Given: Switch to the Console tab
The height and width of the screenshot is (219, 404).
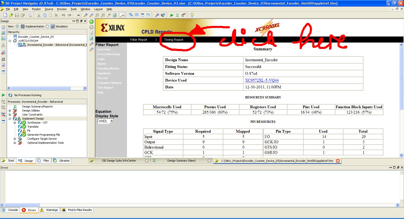Looking at the screenshot, I should pyautogui.click(x=10, y=210).
